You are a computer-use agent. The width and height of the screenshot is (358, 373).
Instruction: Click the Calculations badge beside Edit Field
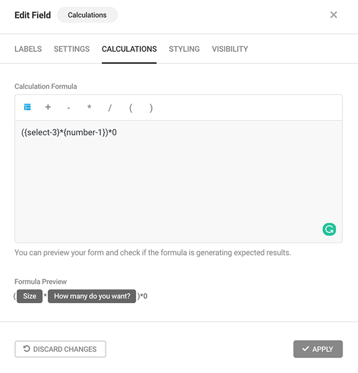click(x=87, y=15)
